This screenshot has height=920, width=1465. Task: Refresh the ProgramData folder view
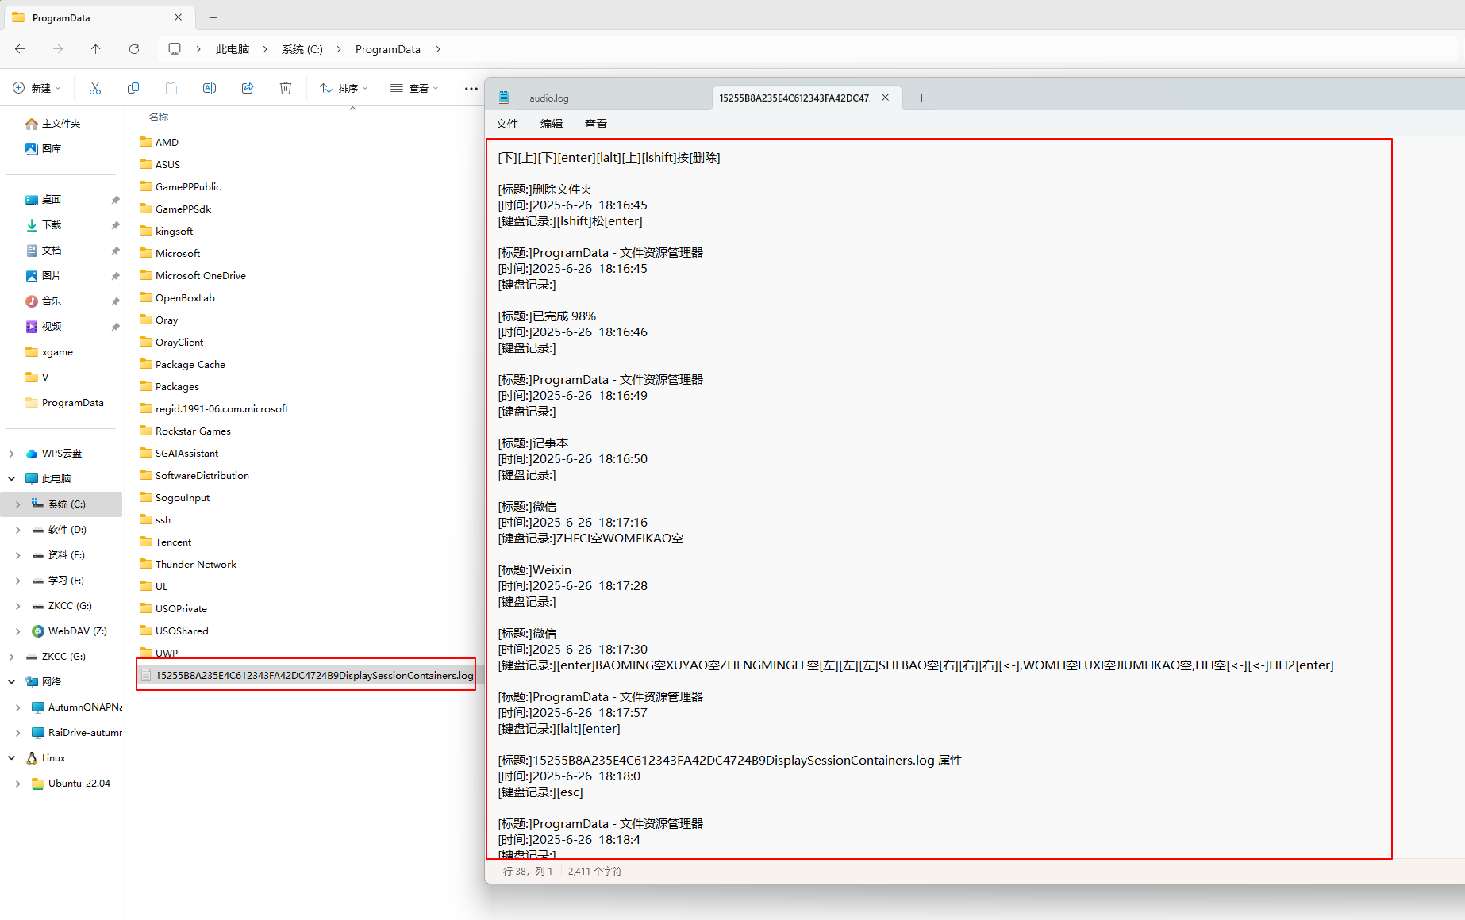click(134, 49)
